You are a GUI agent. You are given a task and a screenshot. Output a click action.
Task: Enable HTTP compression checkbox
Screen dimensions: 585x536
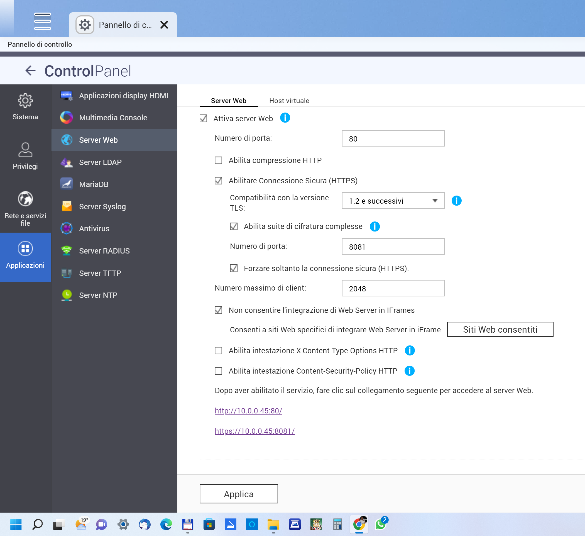[x=218, y=160]
